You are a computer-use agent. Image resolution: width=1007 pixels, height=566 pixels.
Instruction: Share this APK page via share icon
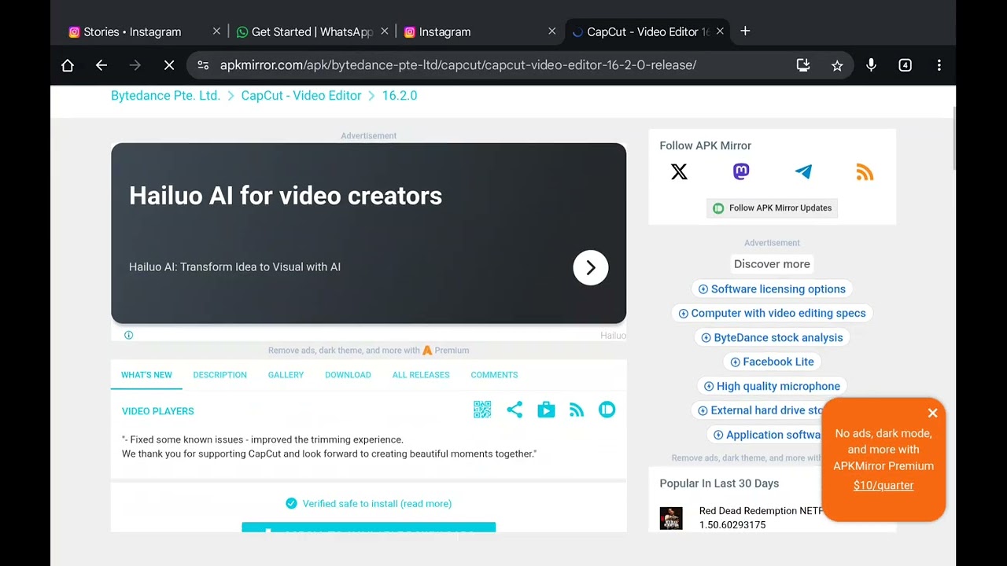[515, 410]
